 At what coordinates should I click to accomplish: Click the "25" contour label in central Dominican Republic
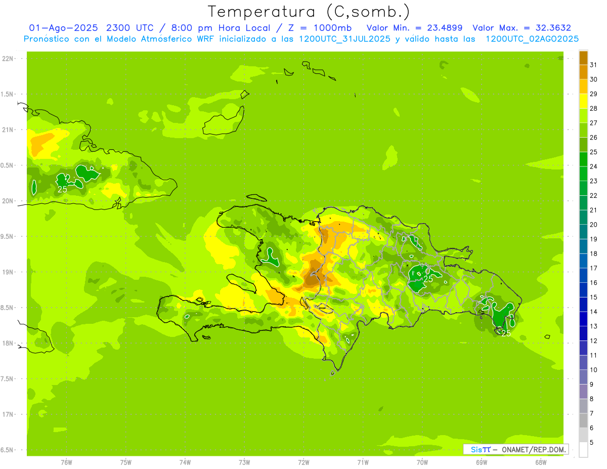(428, 279)
